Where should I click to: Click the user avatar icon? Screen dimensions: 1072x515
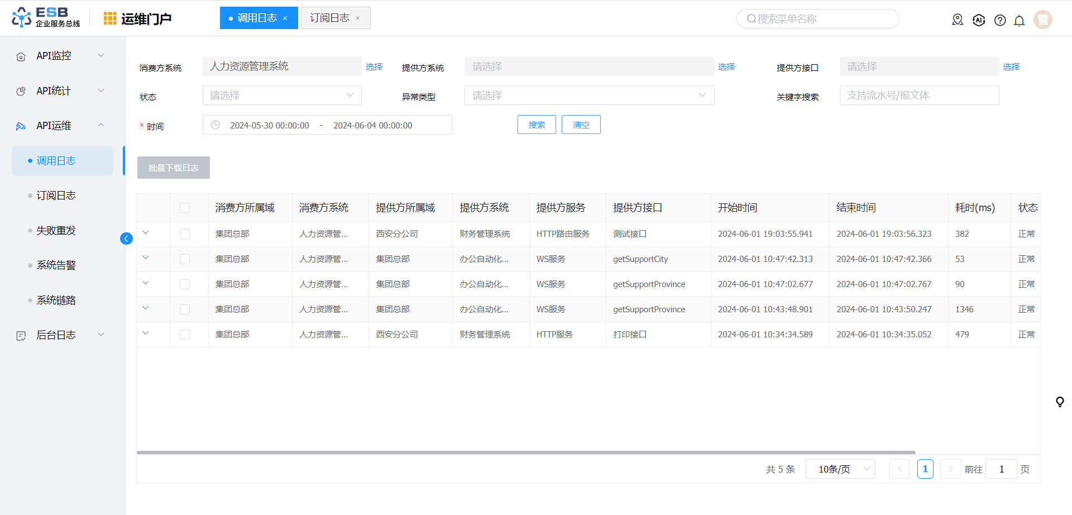point(1042,20)
